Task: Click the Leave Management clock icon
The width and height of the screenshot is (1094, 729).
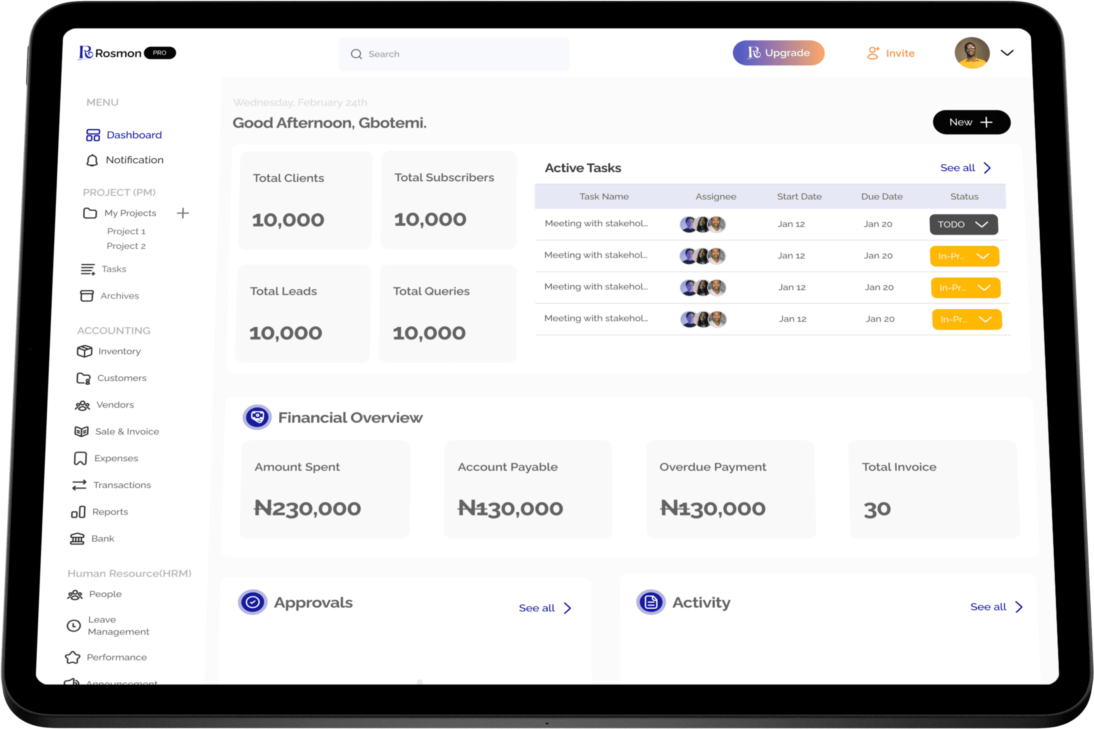Action: coord(74,626)
